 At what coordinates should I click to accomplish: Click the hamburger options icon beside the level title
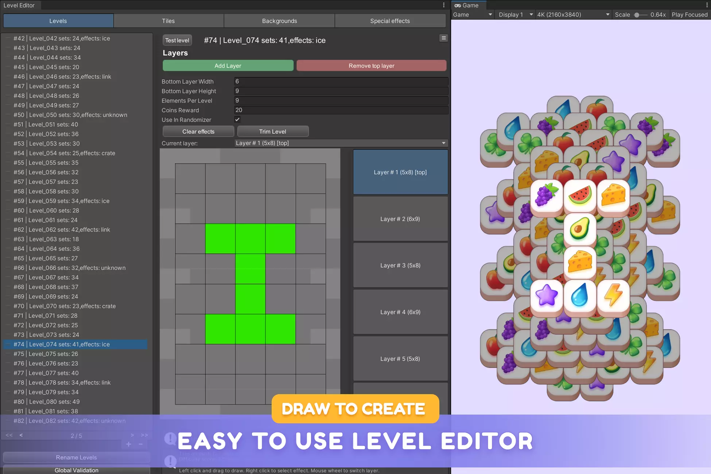pyautogui.click(x=443, y=38)
